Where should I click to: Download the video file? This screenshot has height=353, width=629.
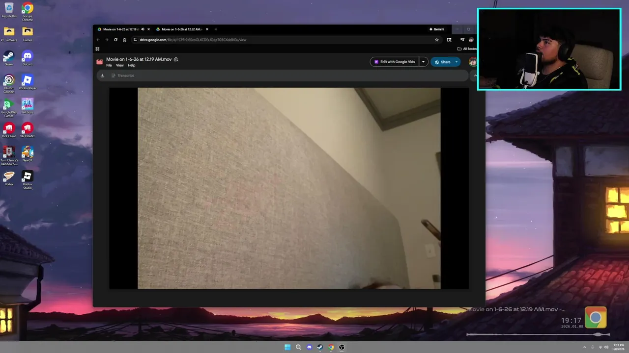pyautogui.click(x=102, y=76)
